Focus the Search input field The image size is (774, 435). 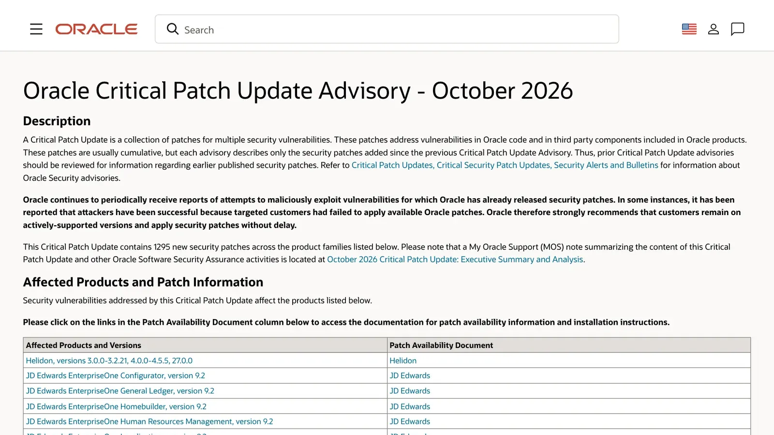coord(387,29)
